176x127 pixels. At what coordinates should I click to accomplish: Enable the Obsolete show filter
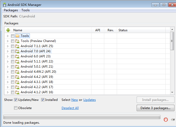[x=16, y=108]
